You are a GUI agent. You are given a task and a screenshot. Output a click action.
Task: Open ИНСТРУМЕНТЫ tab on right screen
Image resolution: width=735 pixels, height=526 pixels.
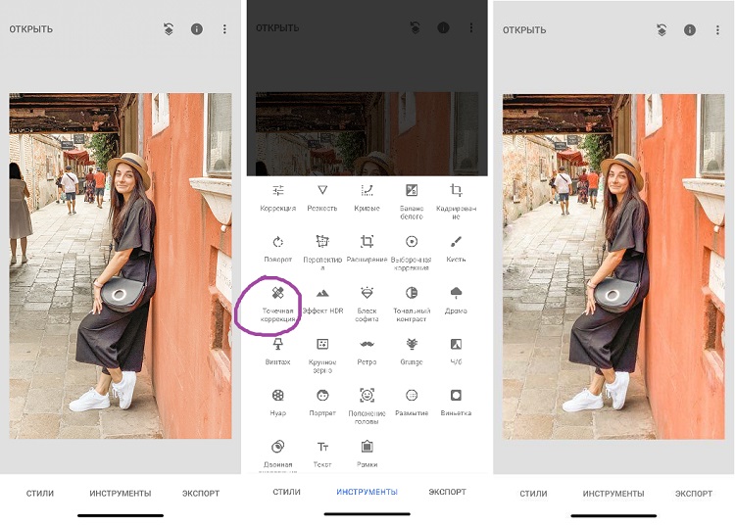pyautogui.click(x=613, y=494)
